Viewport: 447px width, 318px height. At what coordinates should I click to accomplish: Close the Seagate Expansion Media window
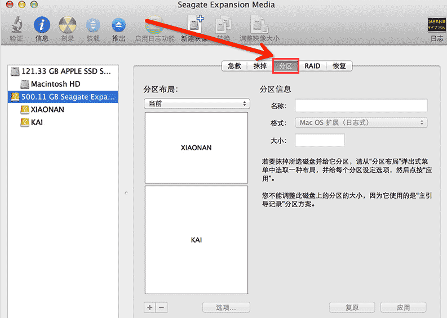point(10,5)
